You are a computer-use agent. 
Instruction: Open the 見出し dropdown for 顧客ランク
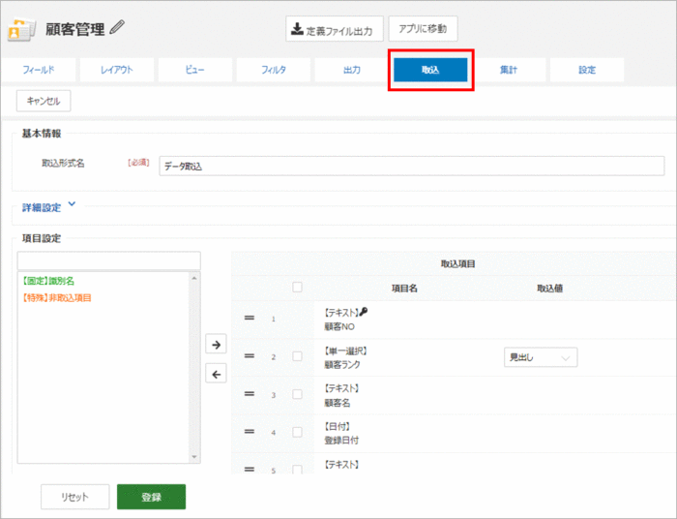point(541,357)
